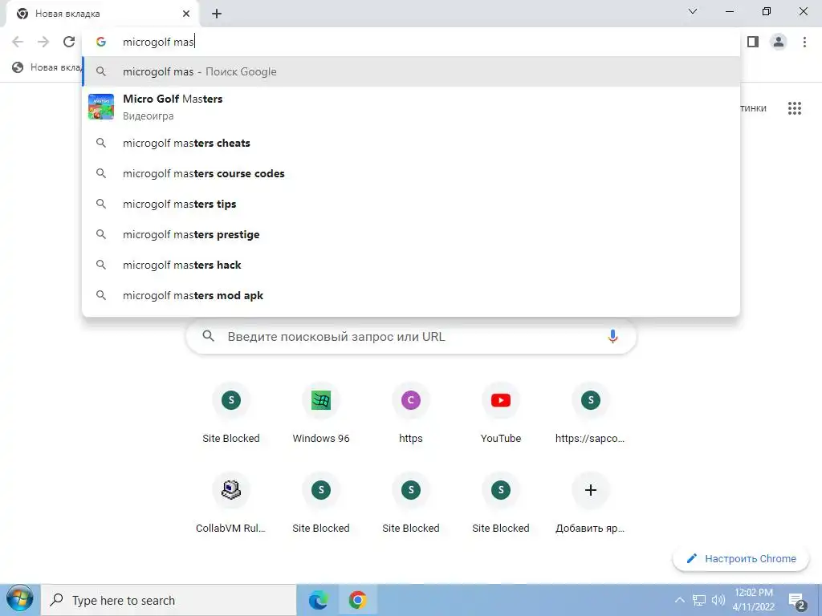Click the browser forward arrow
This screenshot has width=822, height=616.
click(43, 42)
